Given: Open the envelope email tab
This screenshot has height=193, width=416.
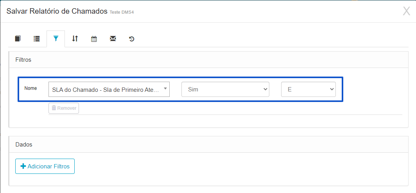Looking at the screenshot, I should [113, 39].
